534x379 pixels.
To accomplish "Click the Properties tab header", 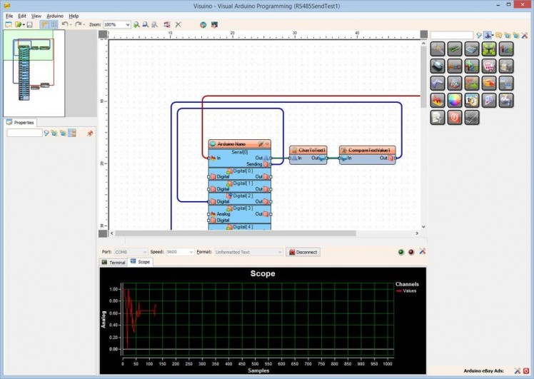I will (21, 122).
